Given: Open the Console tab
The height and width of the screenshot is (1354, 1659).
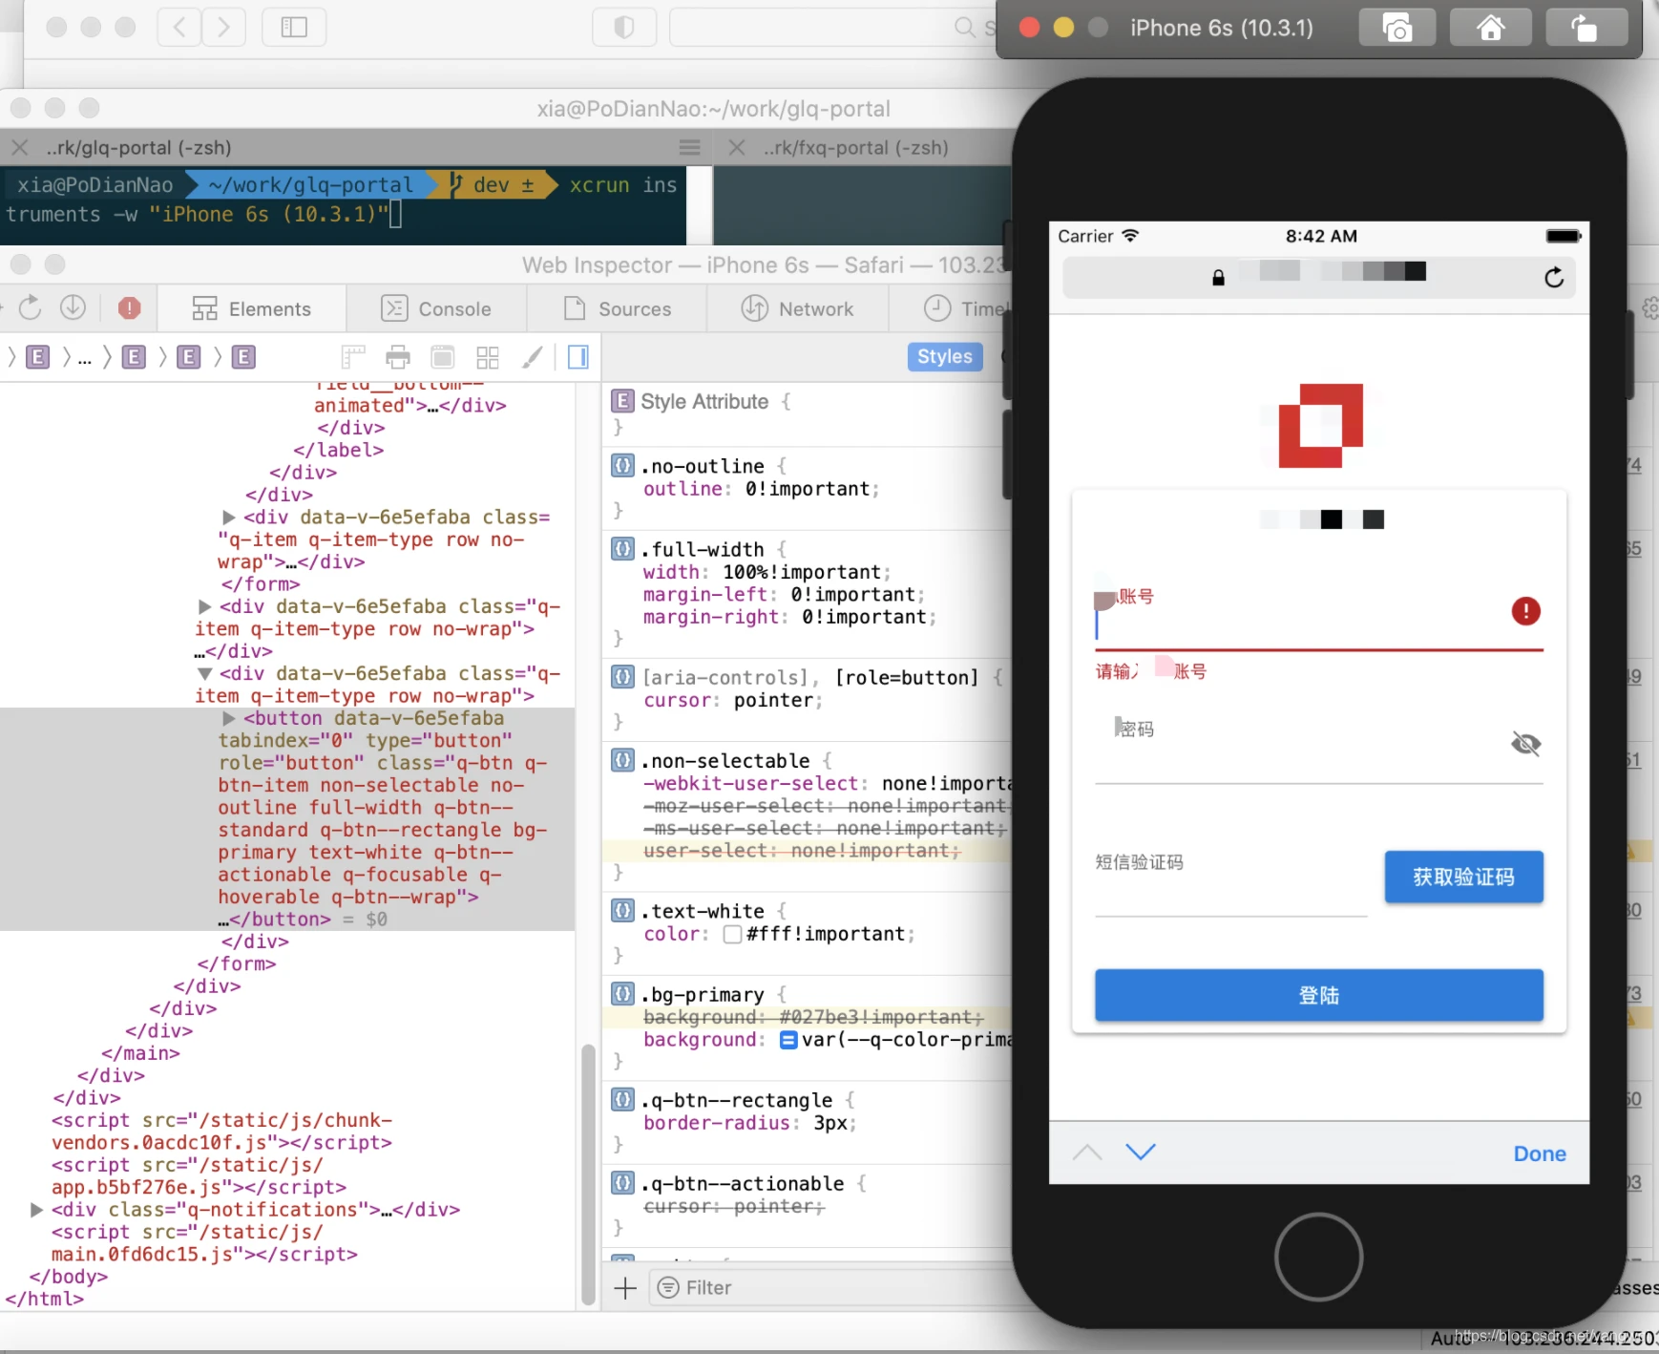Looking at the screenshot, I should (436, 308).
